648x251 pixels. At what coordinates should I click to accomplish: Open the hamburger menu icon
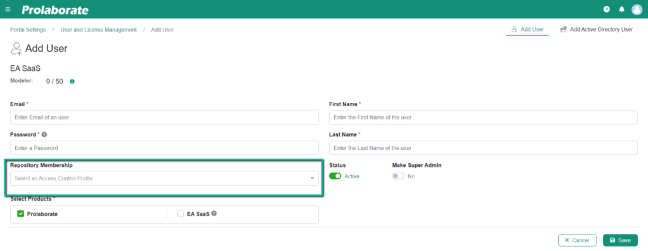click(8, 9)
